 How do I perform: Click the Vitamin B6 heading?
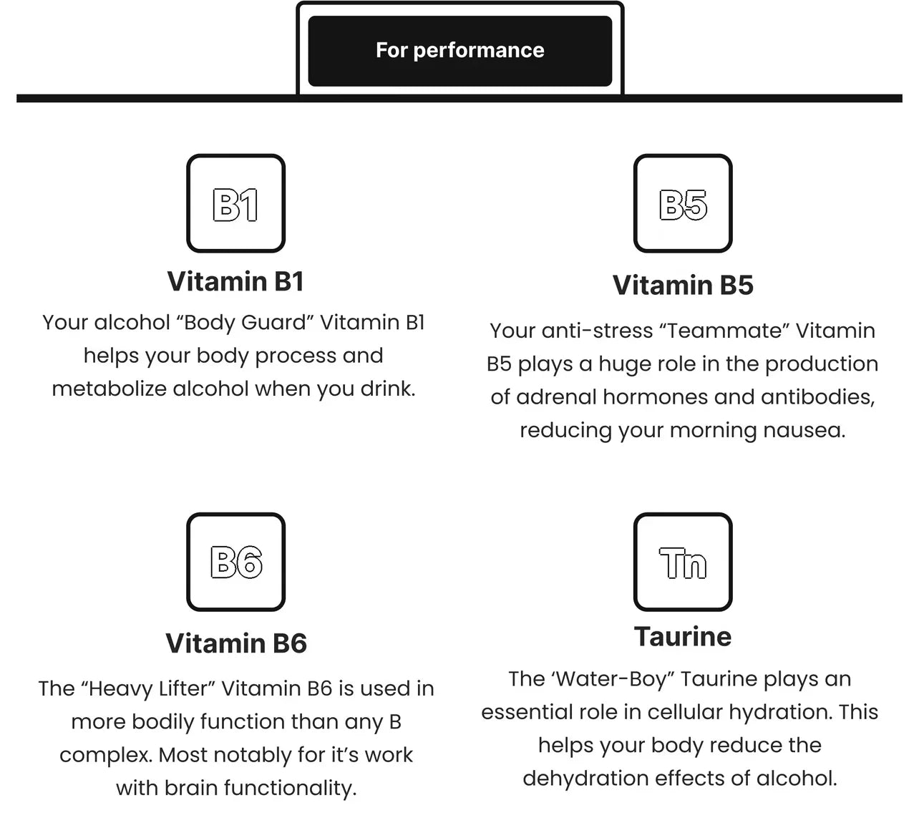(235, 643)
